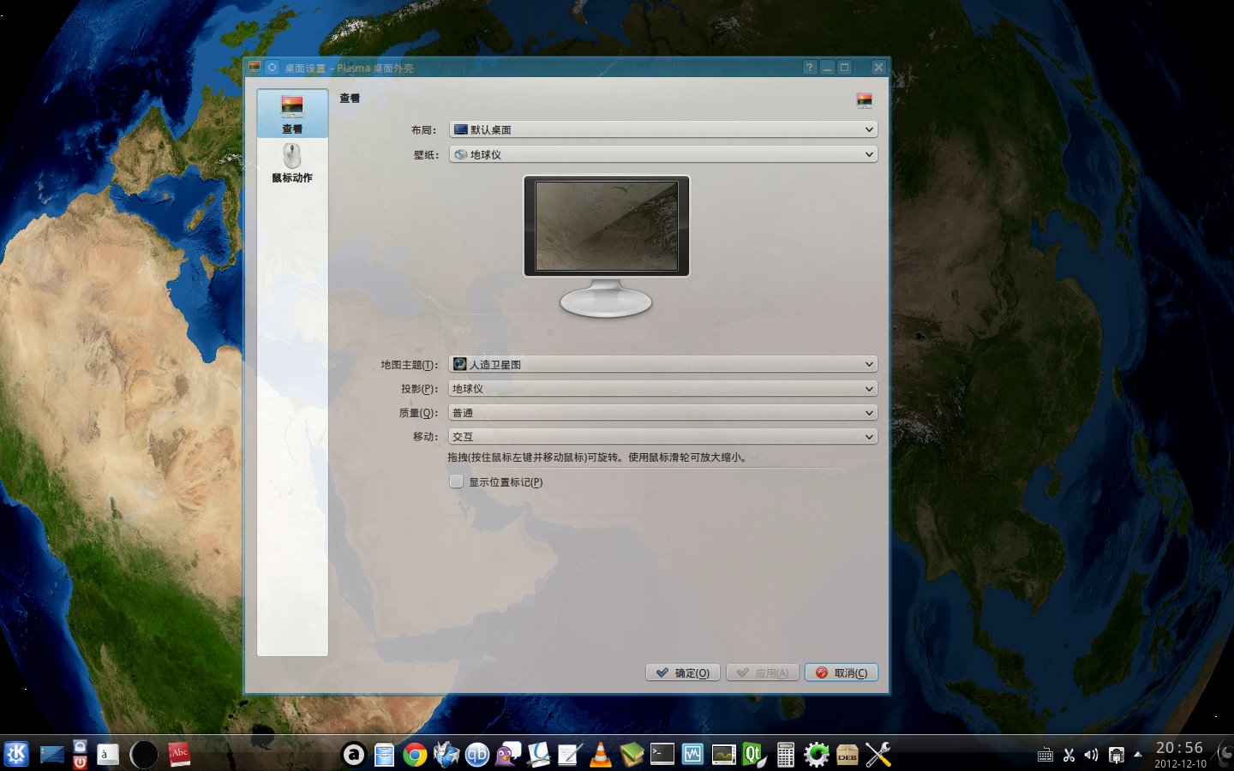Open the Klipper scissors clipboard tray icon
The width and height of the screenshot is (1234, 771).
[x=1069, y=755]
